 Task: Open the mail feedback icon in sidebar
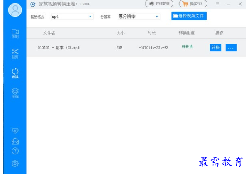[15, 141]
